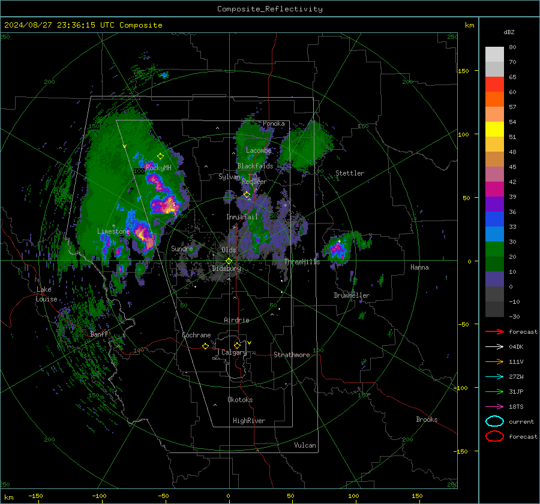Click the Okotoks city label
The width and height of the screenshot is (540, 504).
[240, 400]
